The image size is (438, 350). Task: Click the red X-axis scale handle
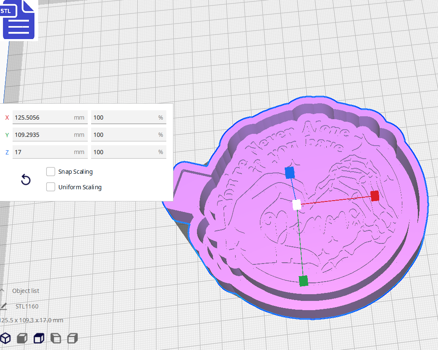pos(374,196)
